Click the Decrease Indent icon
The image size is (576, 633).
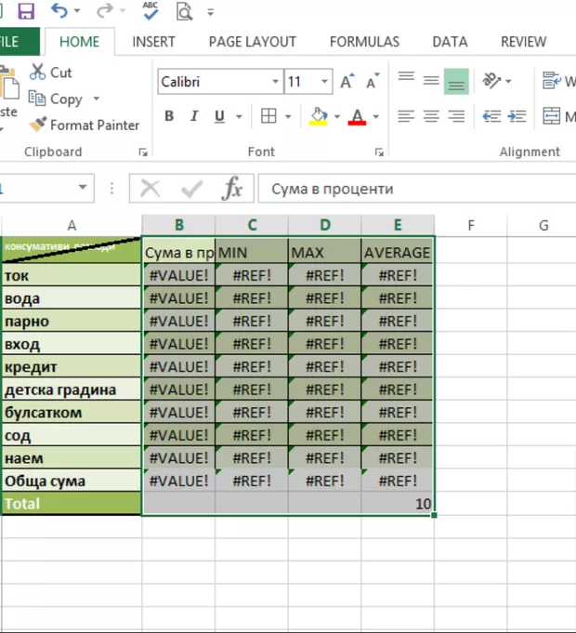(491, 116)
